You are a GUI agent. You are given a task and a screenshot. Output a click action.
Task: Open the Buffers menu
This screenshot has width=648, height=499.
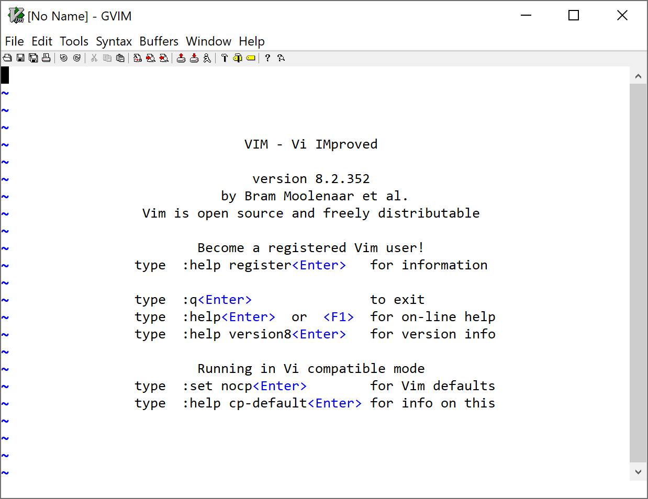point(159,41)
